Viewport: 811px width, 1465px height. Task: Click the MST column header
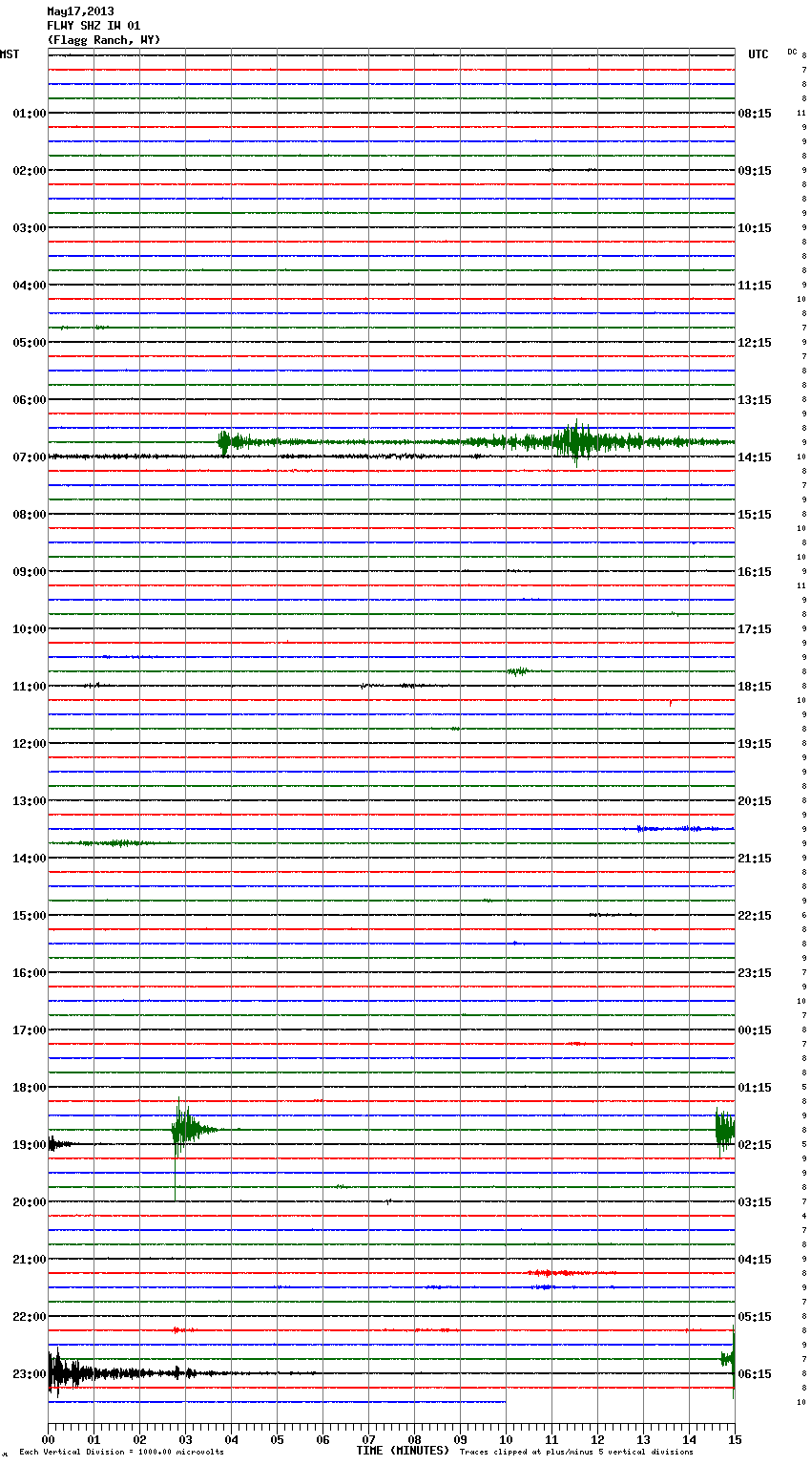pyautogui.click(x=10, y=54)
